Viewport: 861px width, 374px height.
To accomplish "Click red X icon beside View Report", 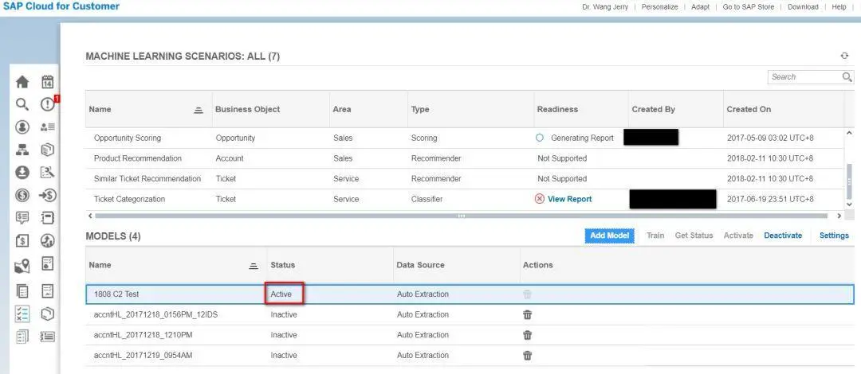I will (539, 199).
